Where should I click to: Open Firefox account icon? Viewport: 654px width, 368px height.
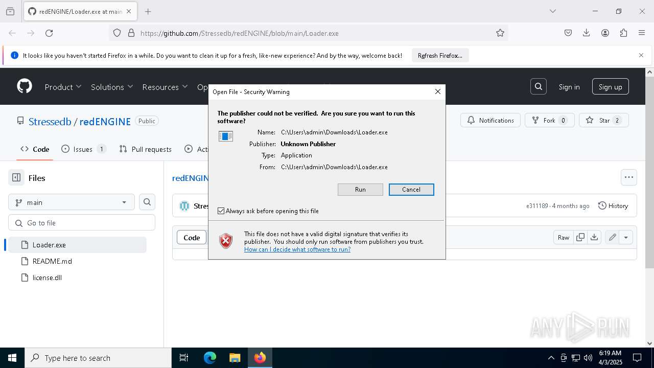point(605,33)
